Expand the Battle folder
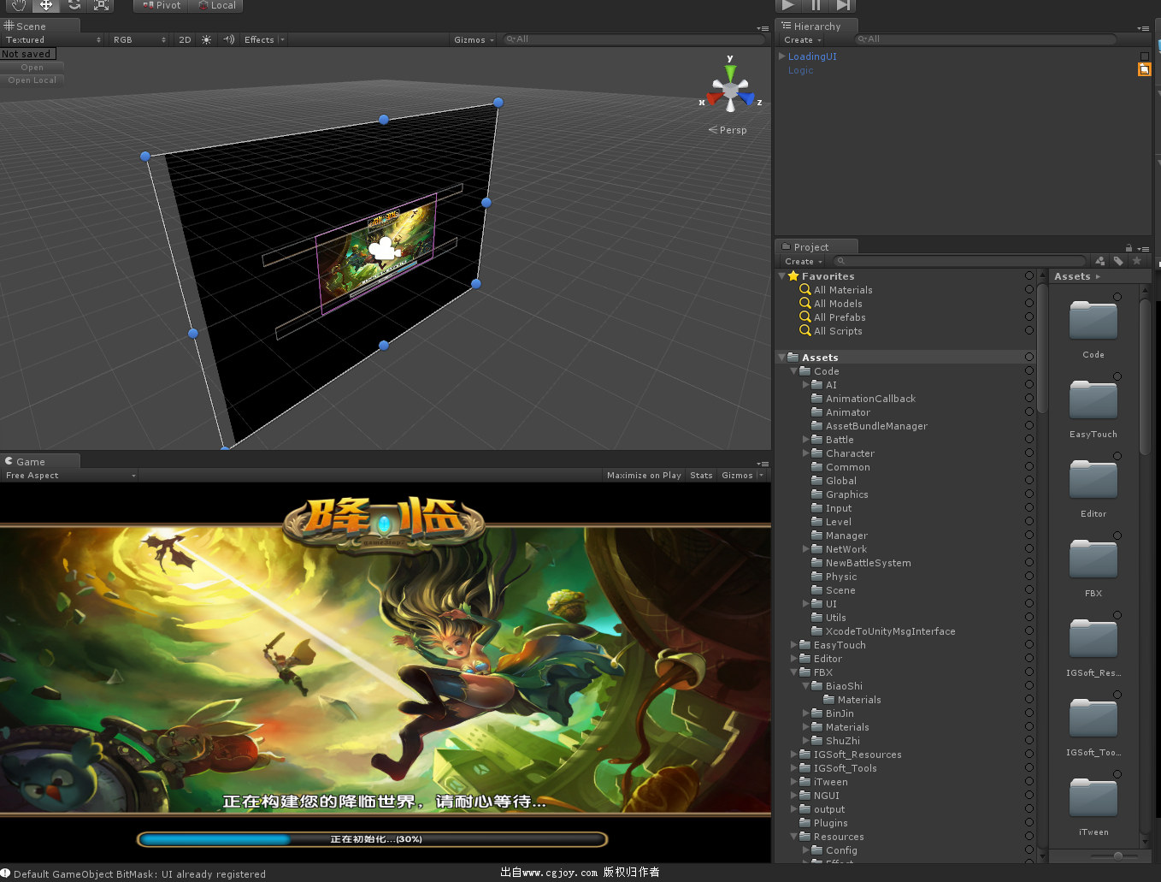Screen dimensions: 1161x882 tap(805, 440)
